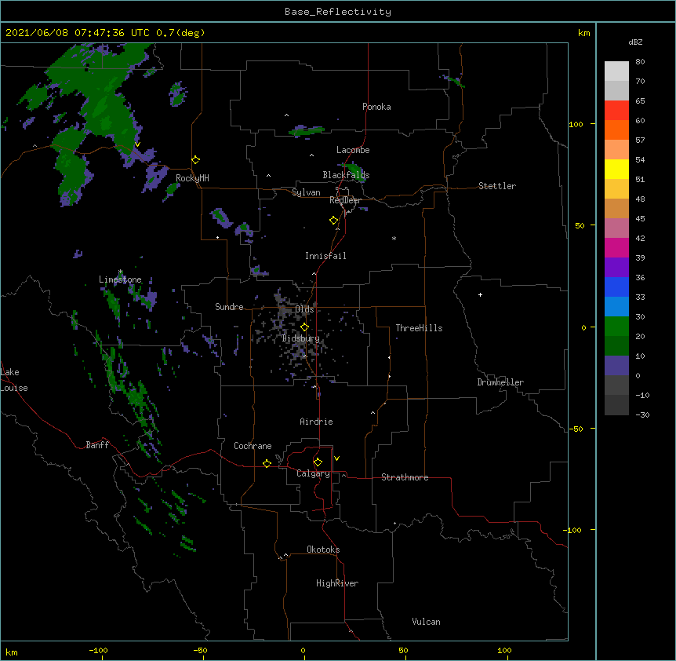This screenshot has width=676, height=661.
Task: Click the yellow diamond marker beside RockyMH
Action: coord(196,160)
